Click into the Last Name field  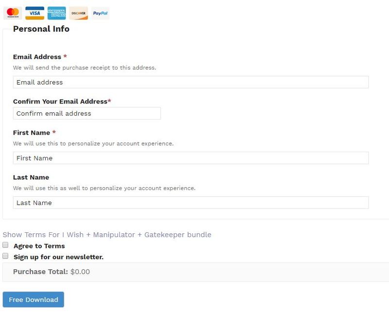[x=191, y=203]
